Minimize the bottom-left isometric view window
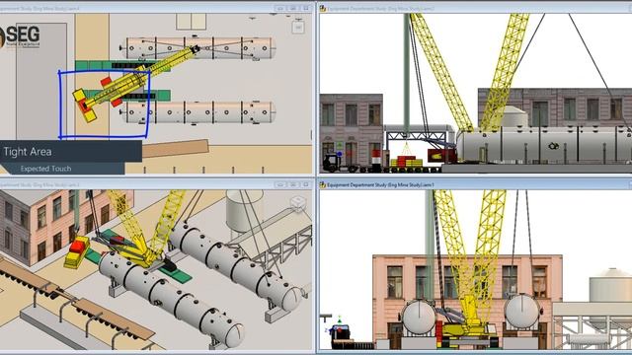The width and height of the screenshot is (632, 355). pos(280,184)
